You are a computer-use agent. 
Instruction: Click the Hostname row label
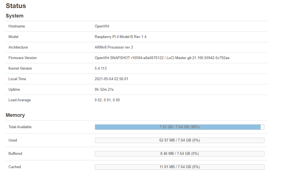coord(16,26)
